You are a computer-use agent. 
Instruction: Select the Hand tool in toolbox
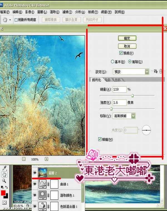(4, 175)
